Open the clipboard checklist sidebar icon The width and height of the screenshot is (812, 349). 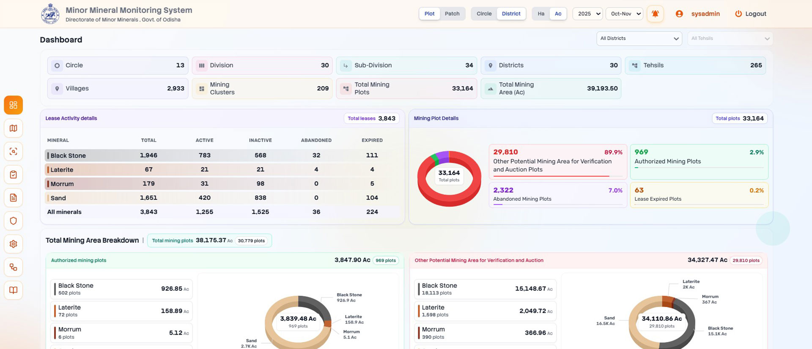pyautogui.click(x=13, y=174)
